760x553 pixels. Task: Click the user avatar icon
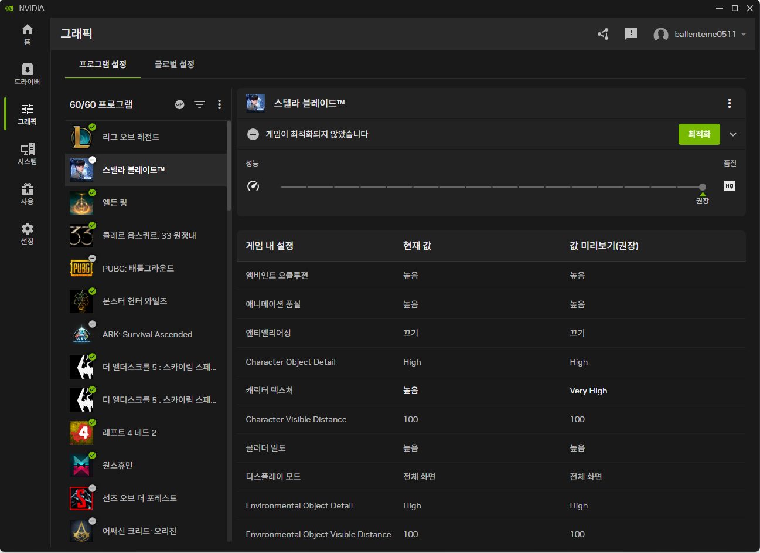click(x=661, y=35)
